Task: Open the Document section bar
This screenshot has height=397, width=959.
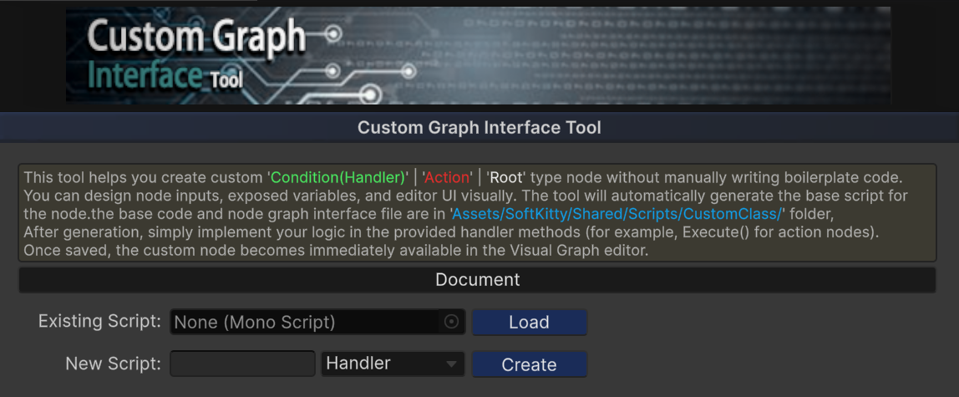Action: pos(477,280)
